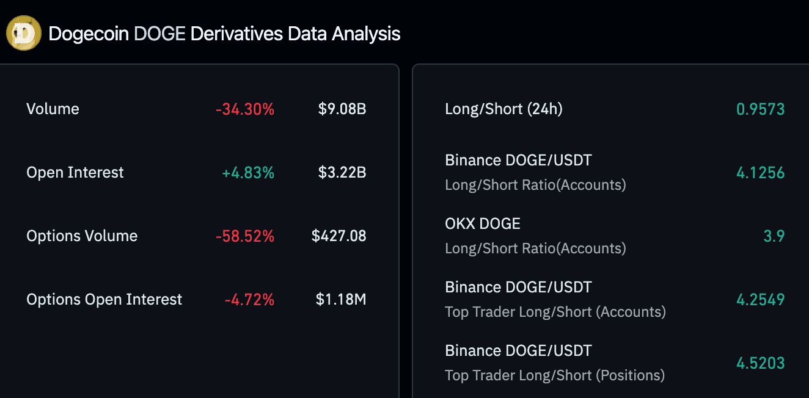Click the $9.08B volume amount
The width and height of the screenshot is (809, 398).
342,109
